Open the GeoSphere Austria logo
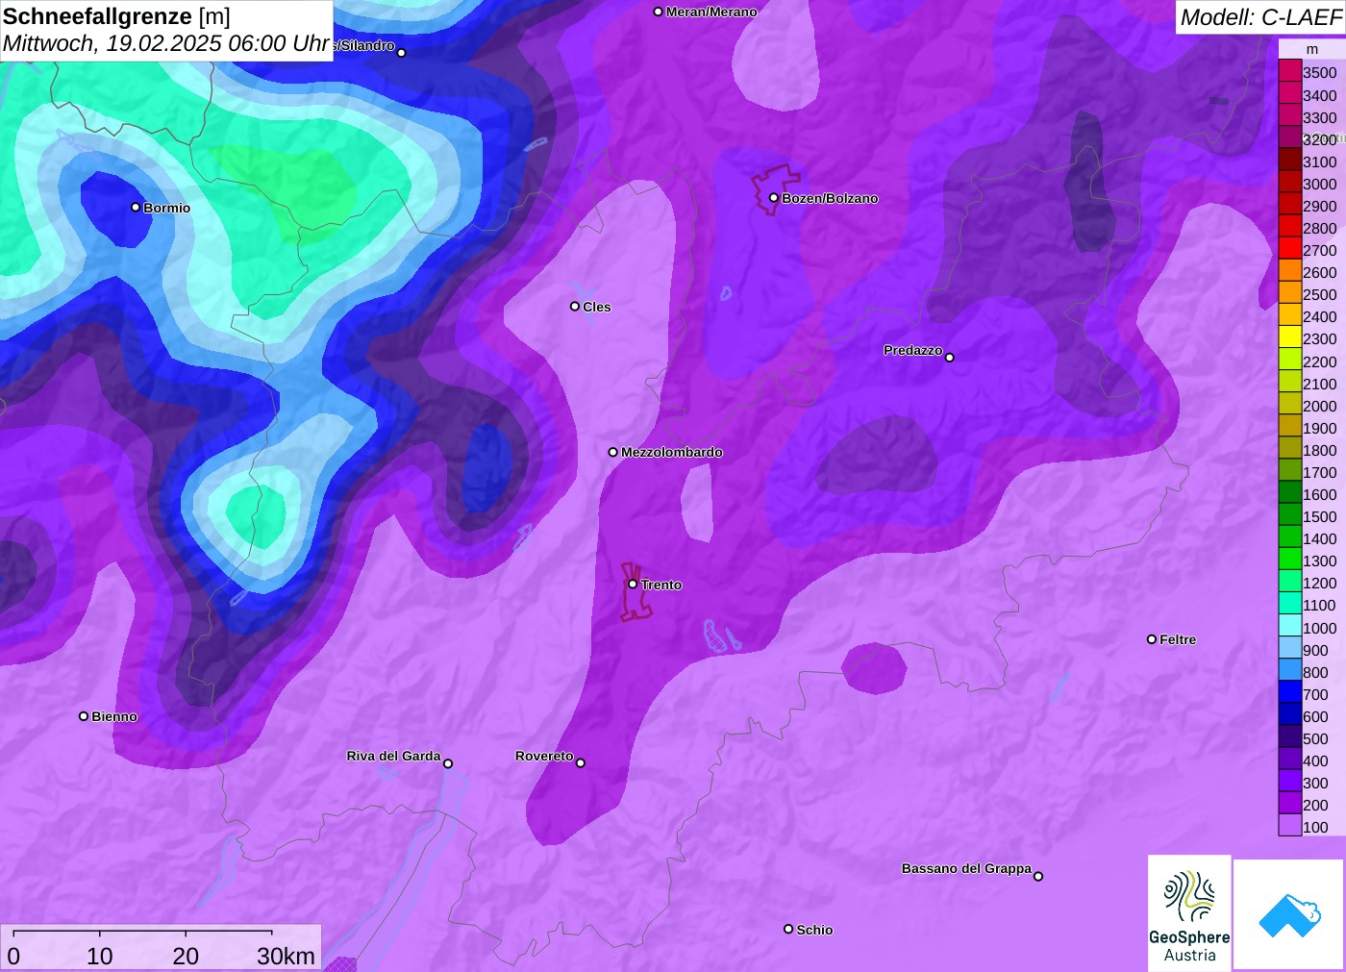The image size is (1346, 972). click(1189, 913)
